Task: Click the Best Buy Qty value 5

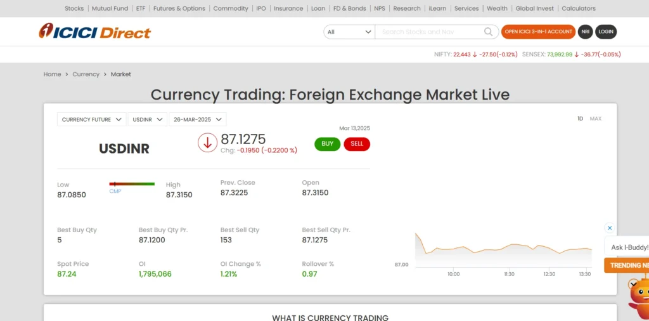Action: [60, 240]
